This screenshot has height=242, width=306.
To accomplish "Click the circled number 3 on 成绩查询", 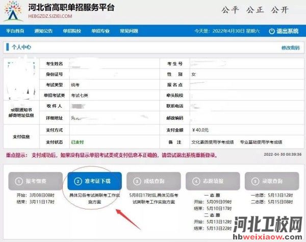I will coord(137,181).
